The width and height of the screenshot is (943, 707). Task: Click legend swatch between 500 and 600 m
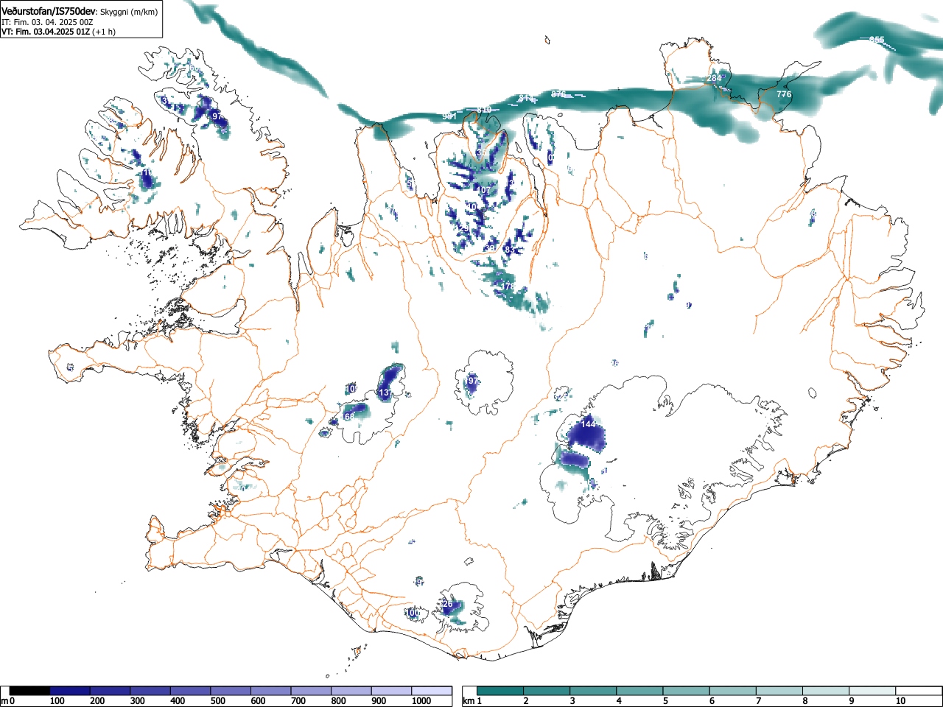pyautogui.click(x=231, y=691)
